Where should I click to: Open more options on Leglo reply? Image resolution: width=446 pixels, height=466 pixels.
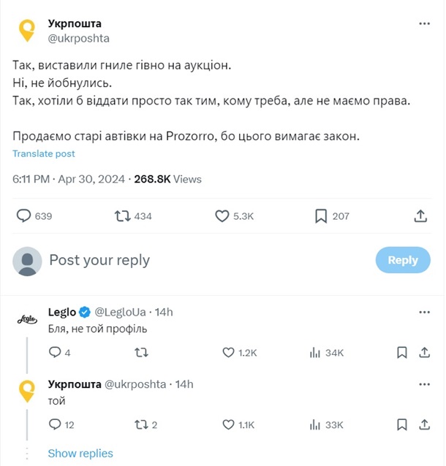coord(424,312)
